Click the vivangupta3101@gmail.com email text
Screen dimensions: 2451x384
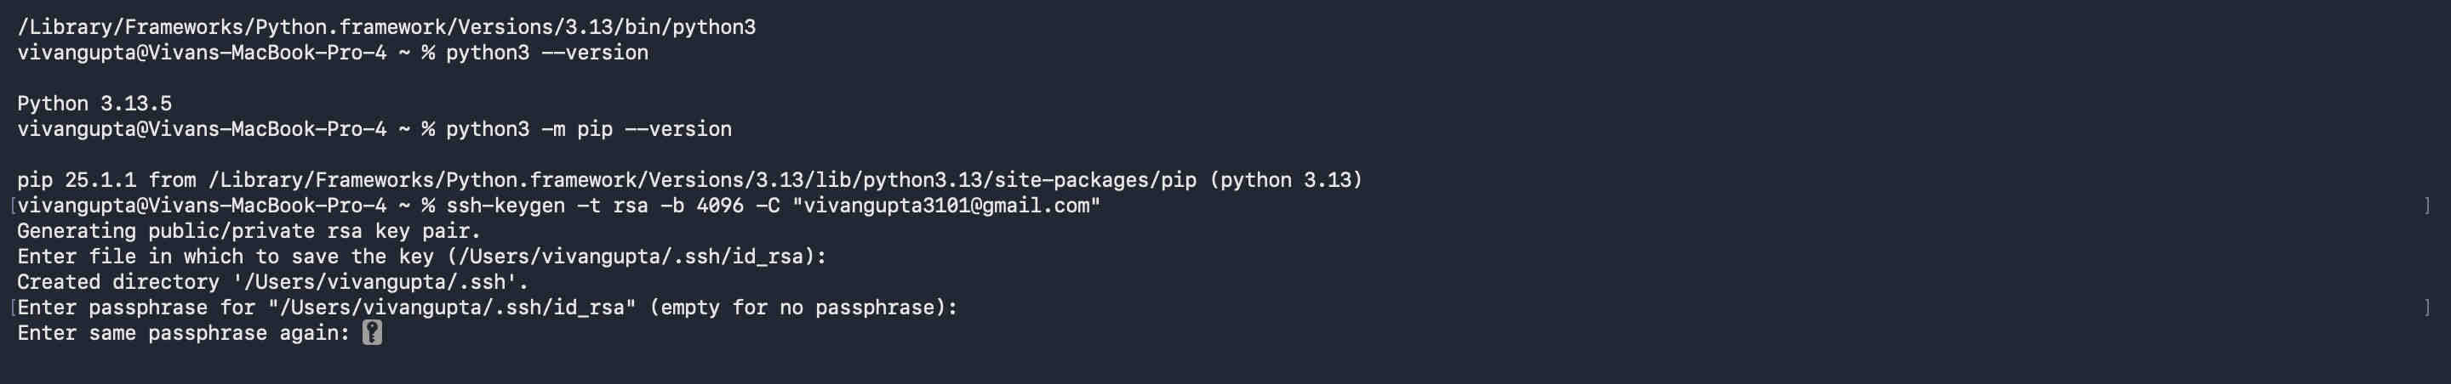coord(946,206)
